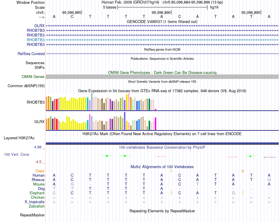Click the H3K27Ac Mark track title

[x=162, y=134]
